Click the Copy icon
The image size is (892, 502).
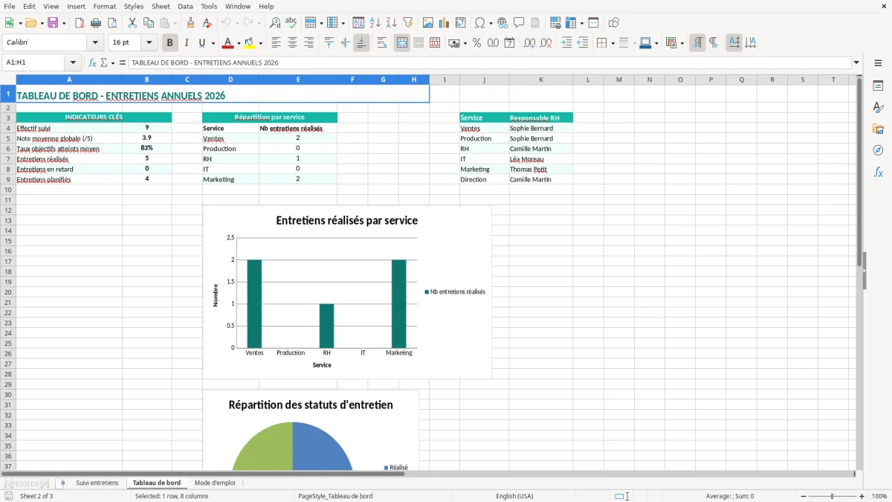(149, 23)
